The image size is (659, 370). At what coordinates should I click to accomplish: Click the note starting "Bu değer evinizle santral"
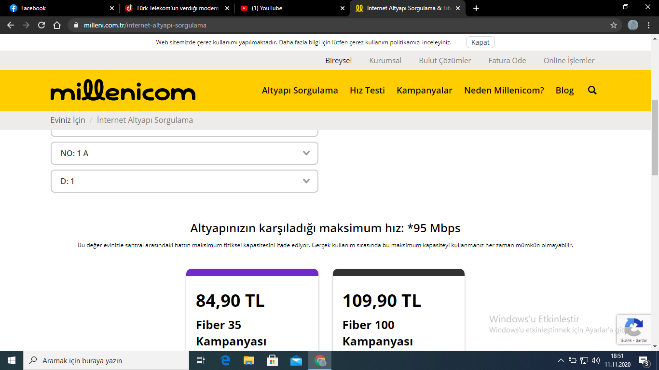click(x=325, y=245)
